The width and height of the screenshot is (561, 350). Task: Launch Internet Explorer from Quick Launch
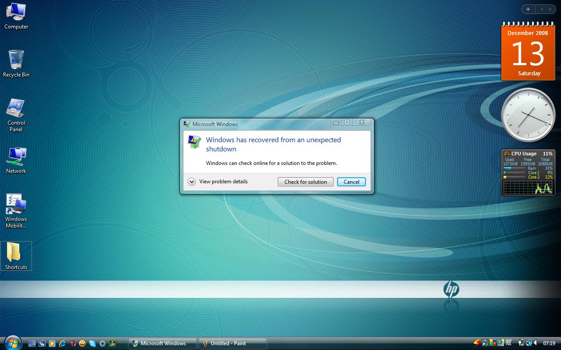click(x=62, y=343)
